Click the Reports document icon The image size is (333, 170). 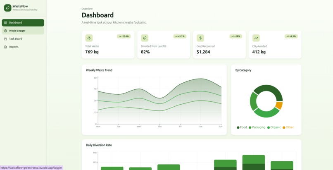(x=5, y=47)
